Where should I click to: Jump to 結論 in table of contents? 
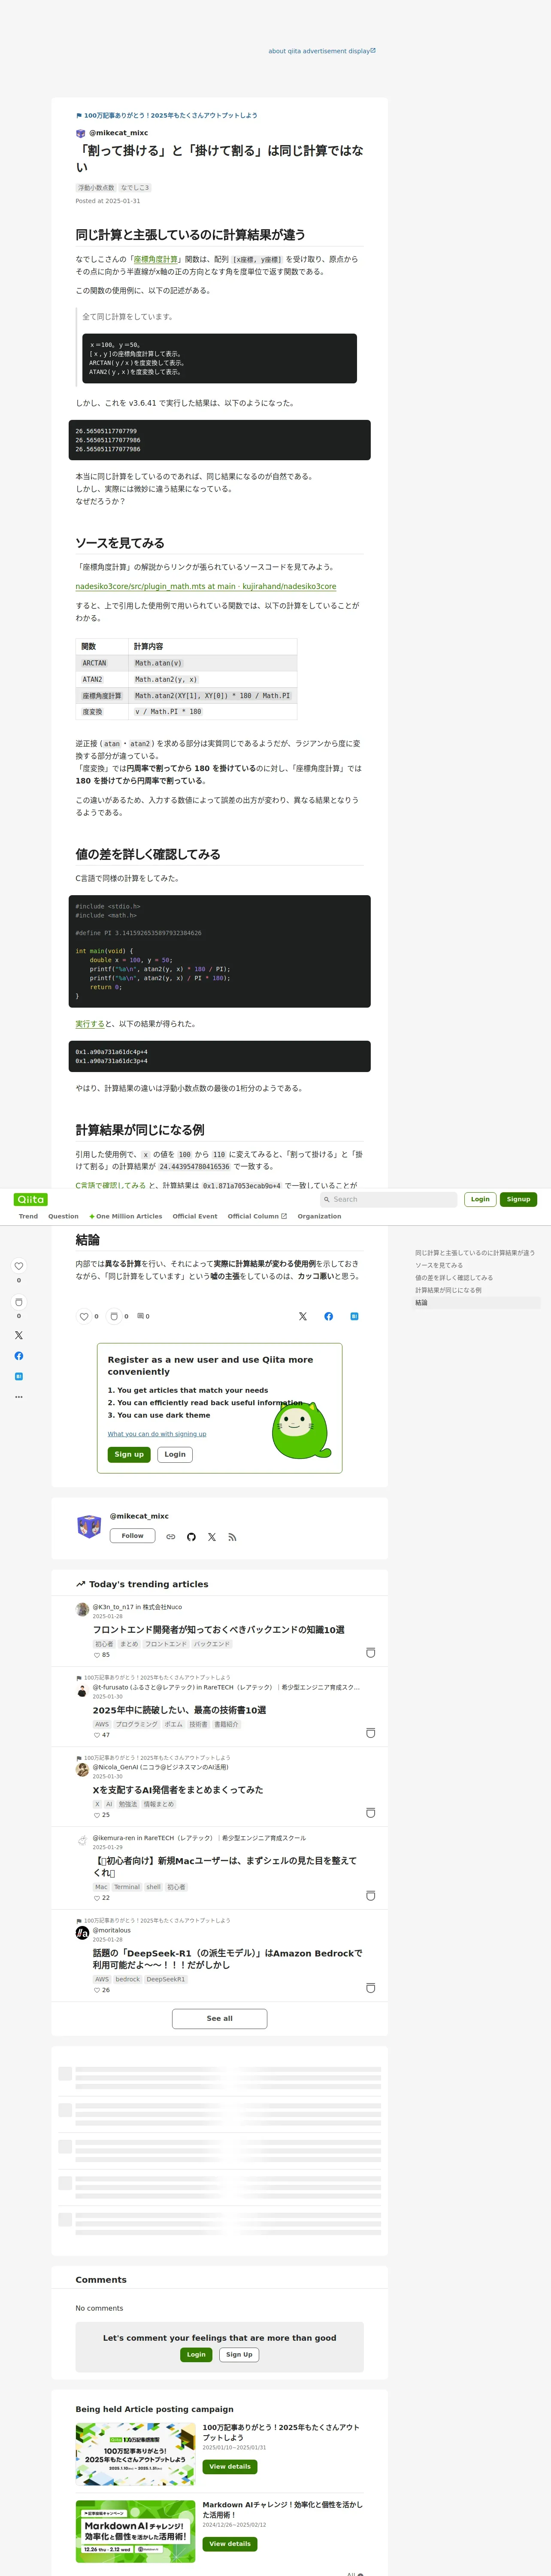[x=421, y=1303]
